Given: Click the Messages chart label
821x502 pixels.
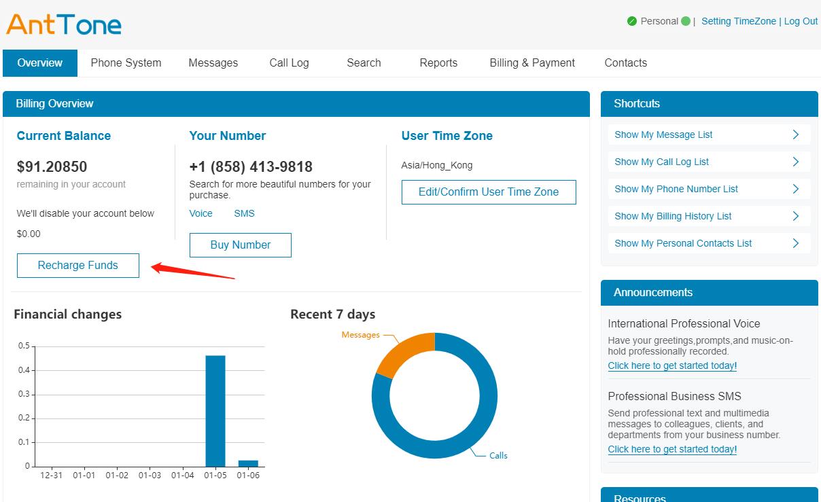Looking at the screenshot, I should [360, 335].
